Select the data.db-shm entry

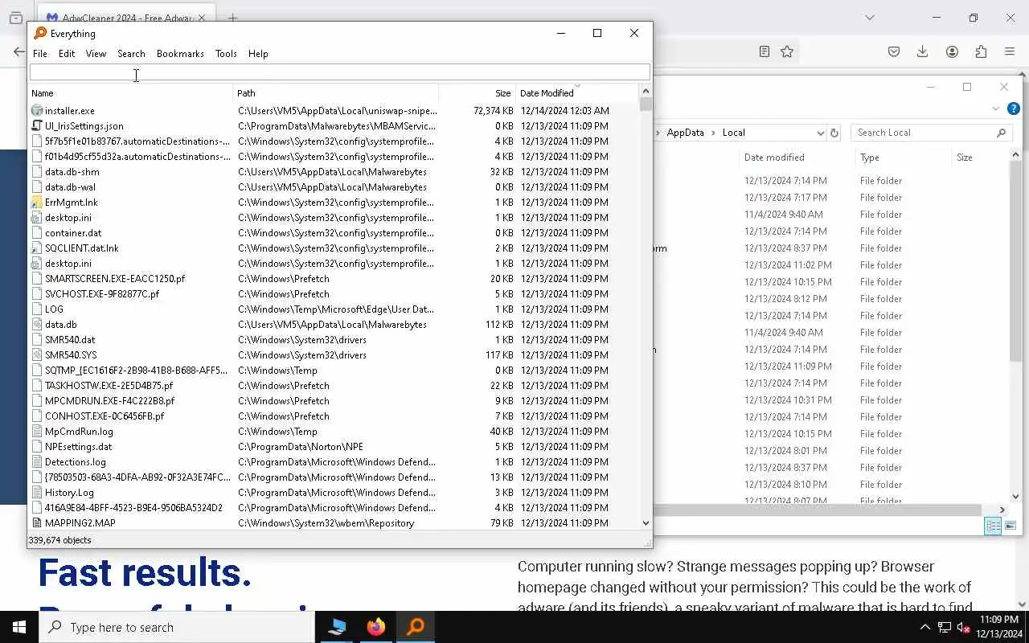point(72,172)
